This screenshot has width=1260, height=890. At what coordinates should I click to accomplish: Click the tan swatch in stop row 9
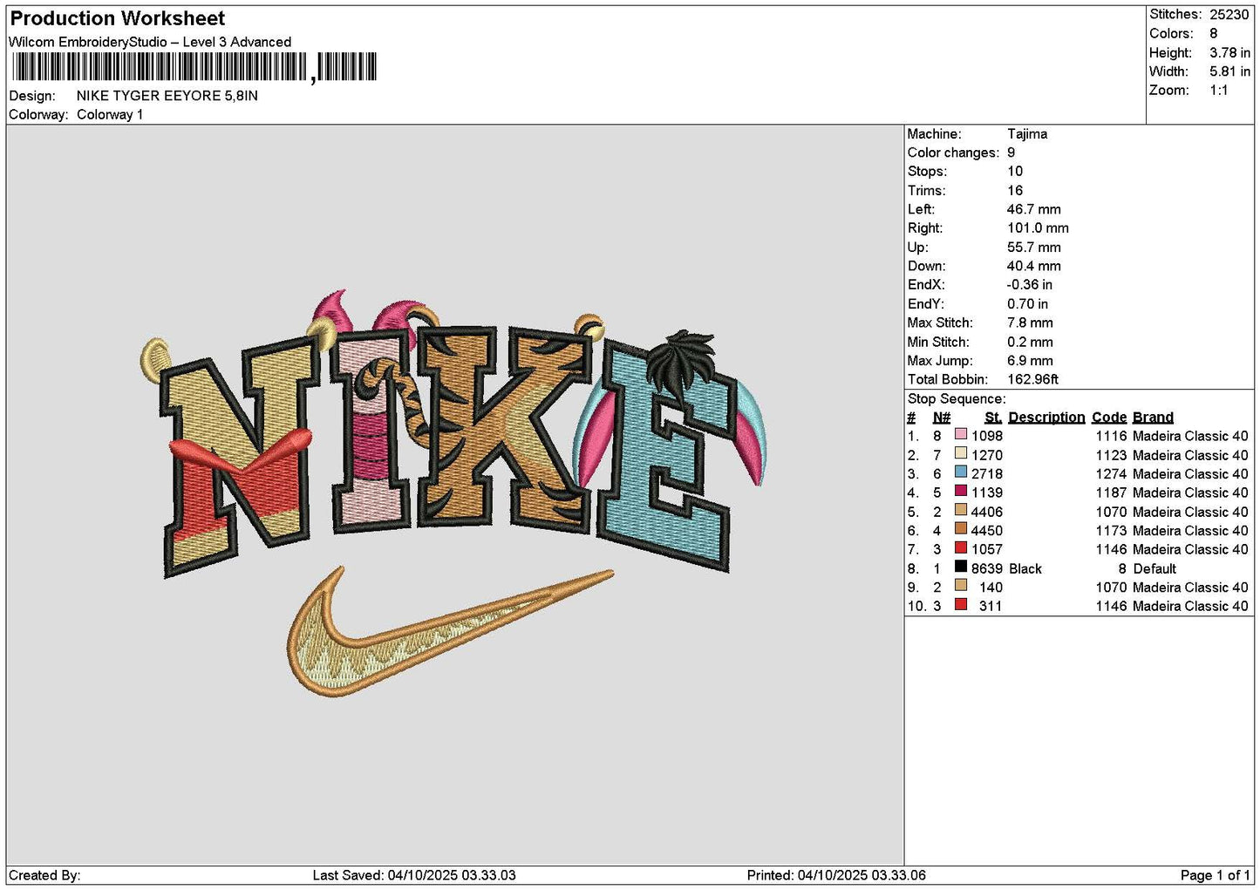click(x=960, y=587)
